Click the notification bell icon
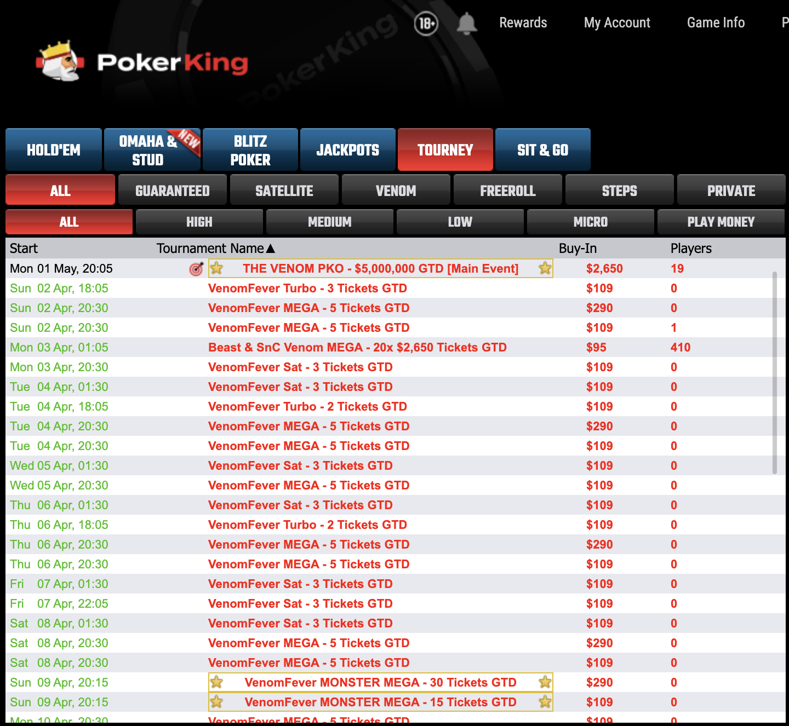789x726 pixels. pyautogui.click(x=467, y=24)
